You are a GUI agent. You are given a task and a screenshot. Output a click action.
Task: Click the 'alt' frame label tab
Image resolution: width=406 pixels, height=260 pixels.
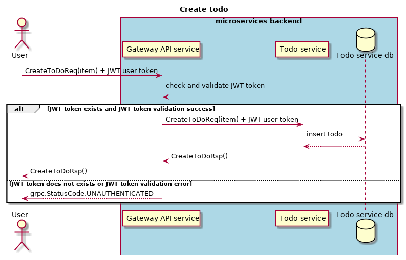coord(19,109)
